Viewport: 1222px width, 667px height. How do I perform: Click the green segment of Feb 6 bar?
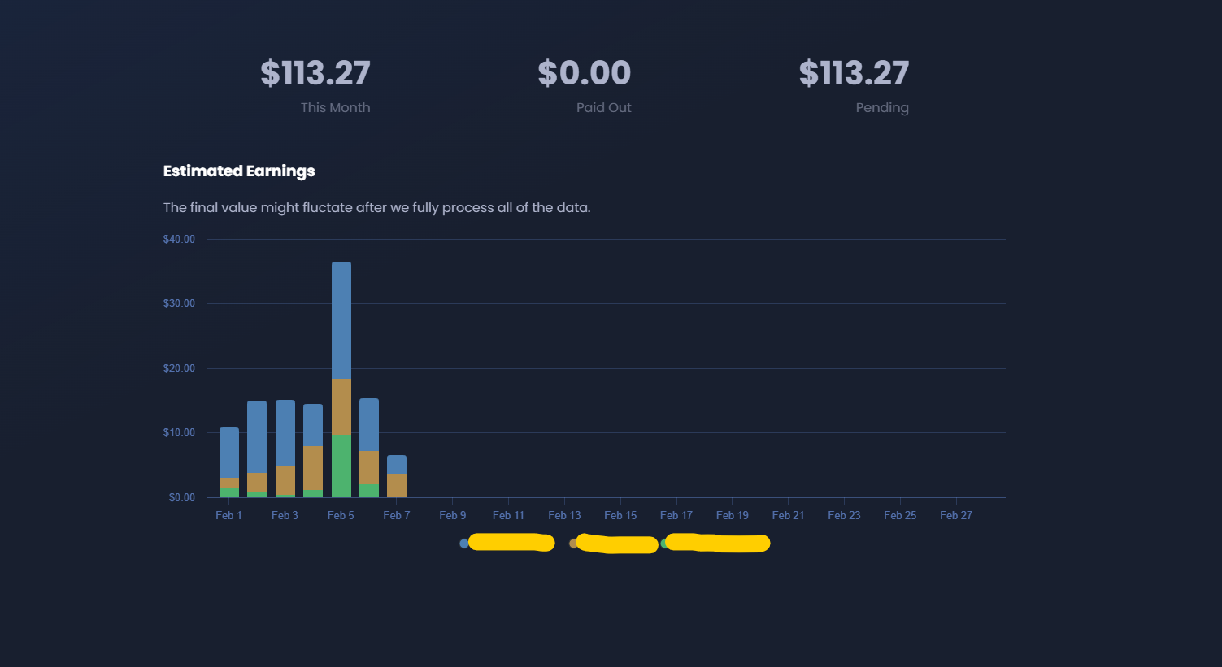coord(369,491)
